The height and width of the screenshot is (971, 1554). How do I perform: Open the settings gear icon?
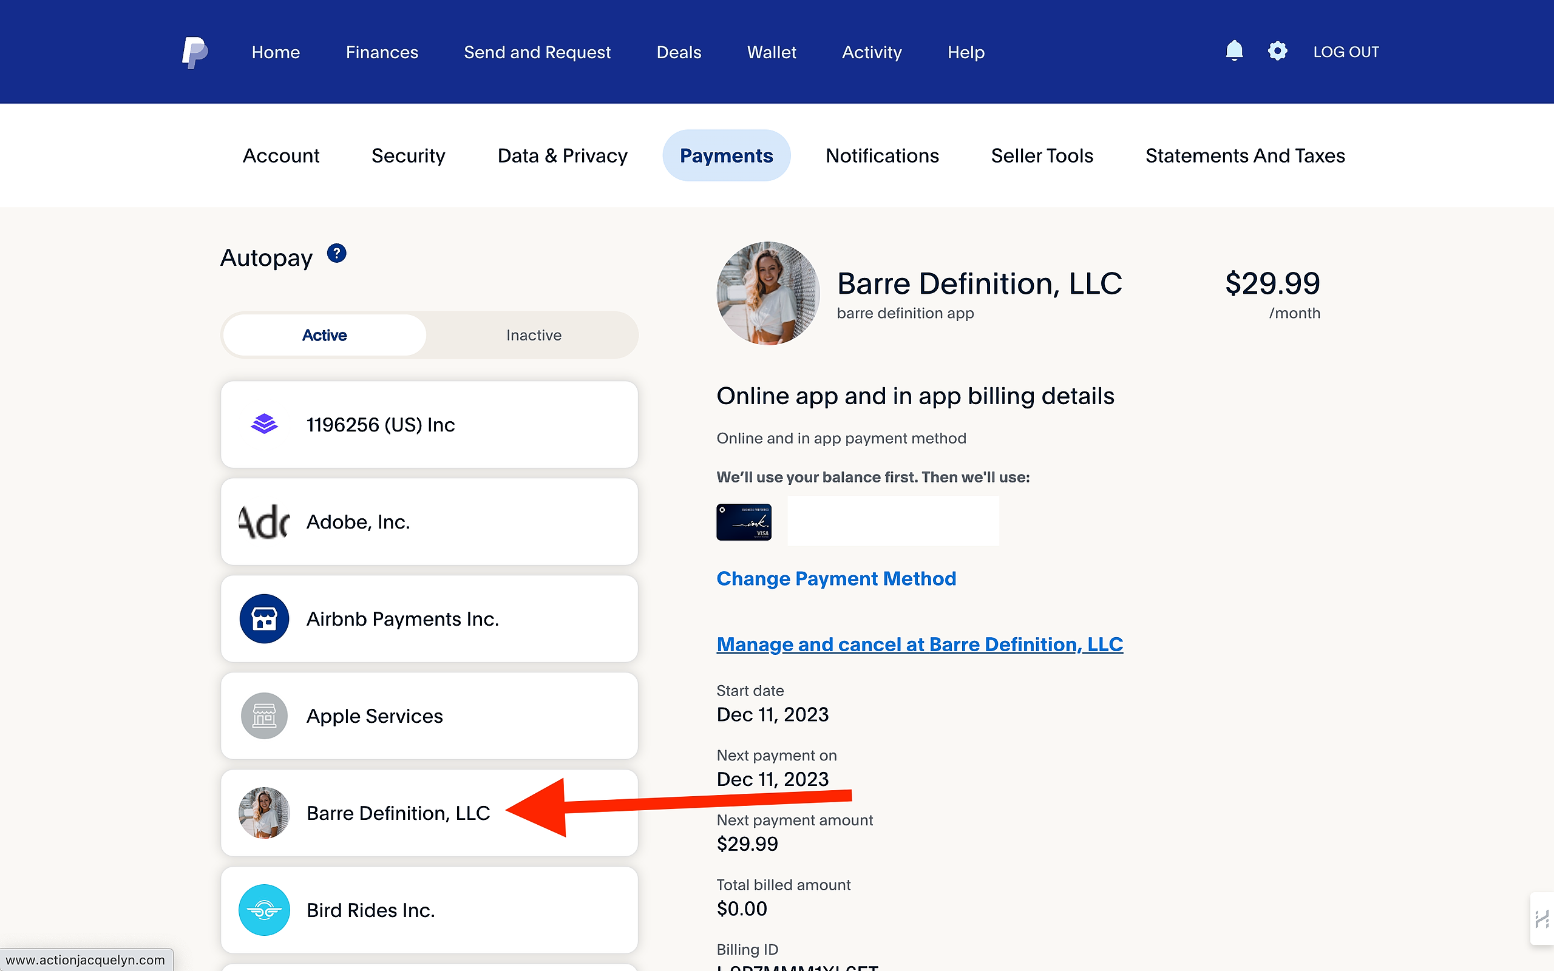pos(1277,51)
